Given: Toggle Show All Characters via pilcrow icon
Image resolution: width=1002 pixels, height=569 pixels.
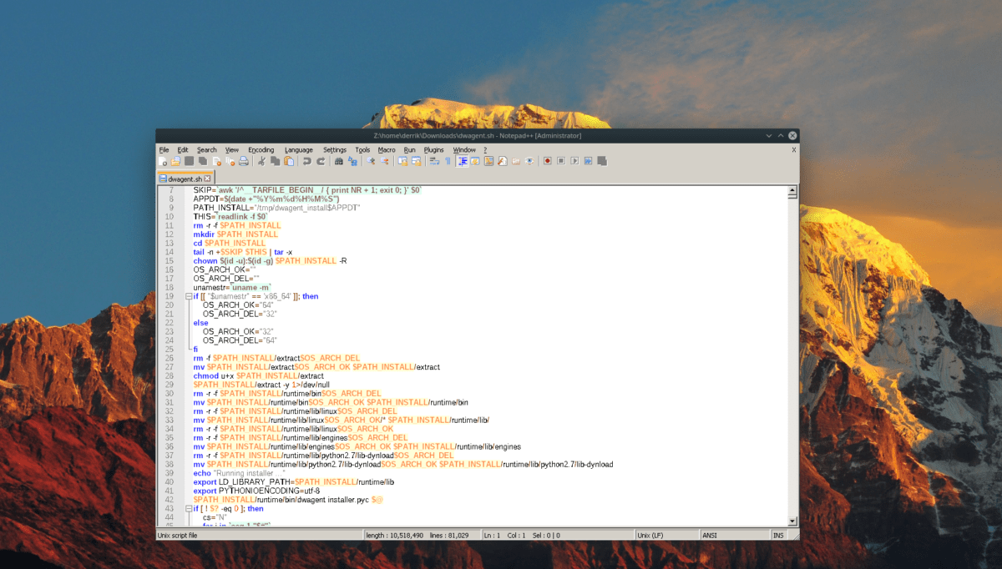Looking at the screenshot, I should pyautogui.click(x=447, y=160).
